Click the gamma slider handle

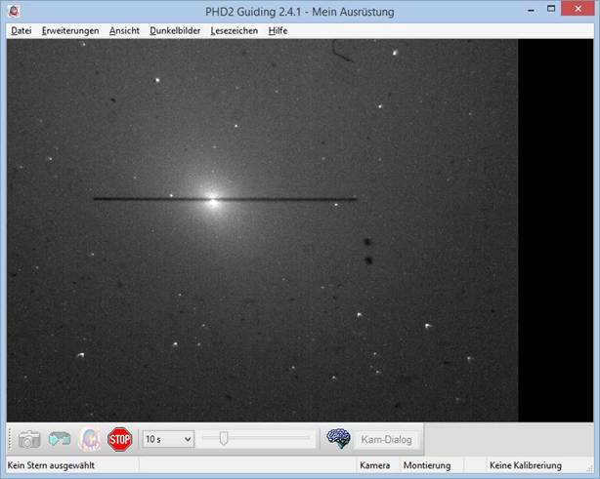click(224, 439)
